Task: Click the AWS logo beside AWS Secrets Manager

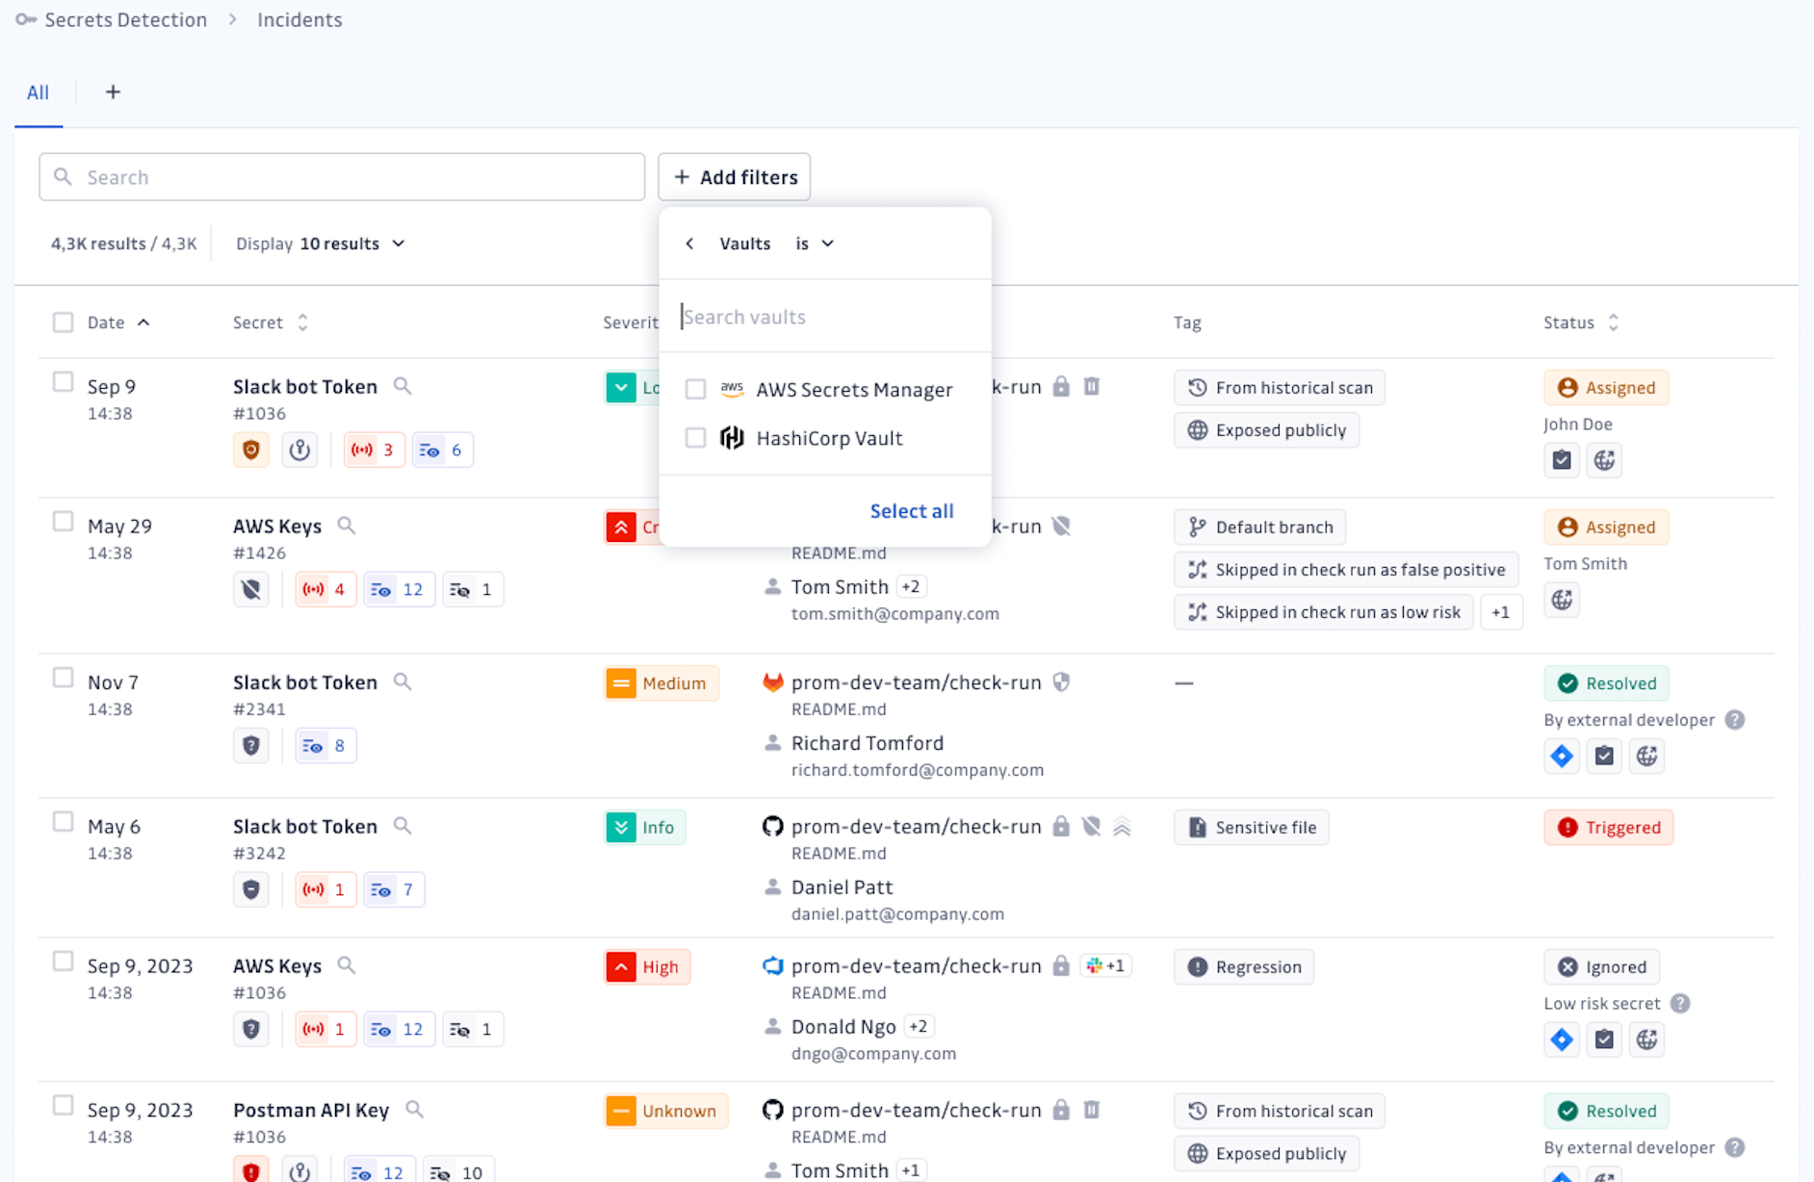Action: 732,389
